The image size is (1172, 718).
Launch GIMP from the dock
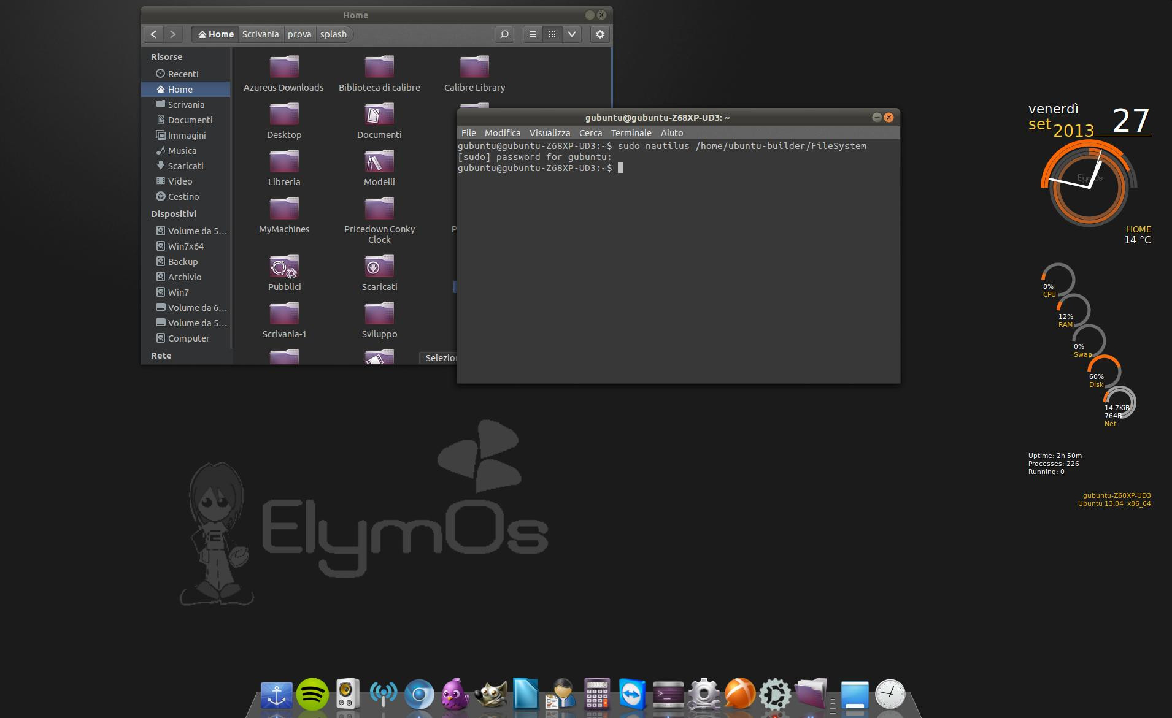pos(490,694)
